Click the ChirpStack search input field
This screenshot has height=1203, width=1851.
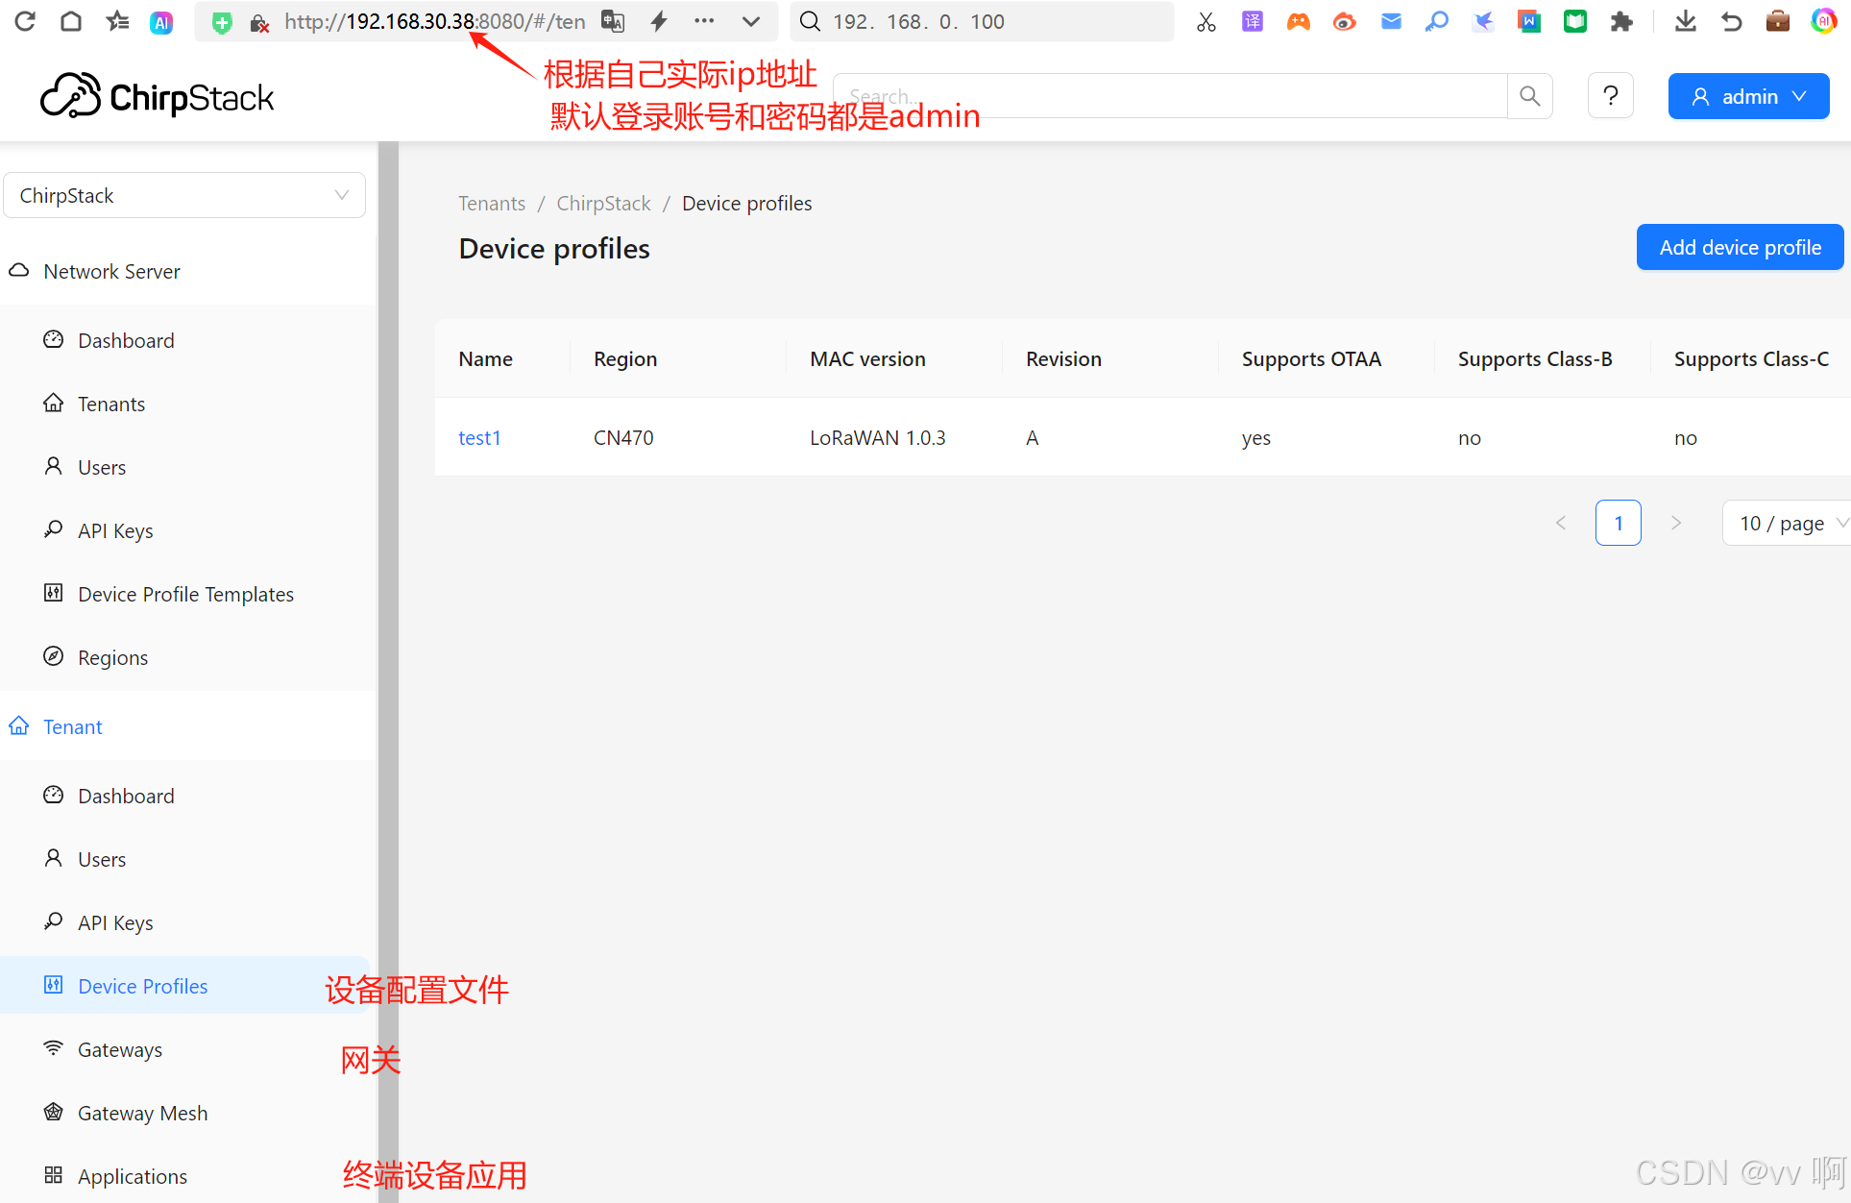pos(1170,96)
